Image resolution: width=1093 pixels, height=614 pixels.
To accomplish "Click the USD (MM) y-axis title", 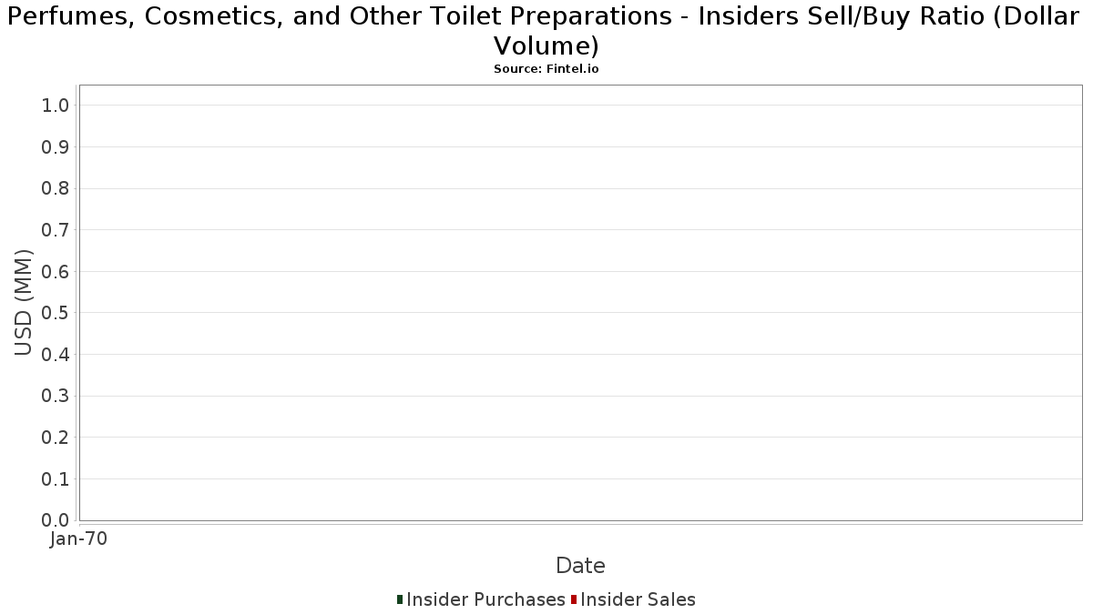I will (x=24, y=302).
